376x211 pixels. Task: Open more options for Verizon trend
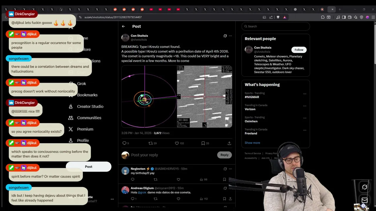(x=305, y=106)
